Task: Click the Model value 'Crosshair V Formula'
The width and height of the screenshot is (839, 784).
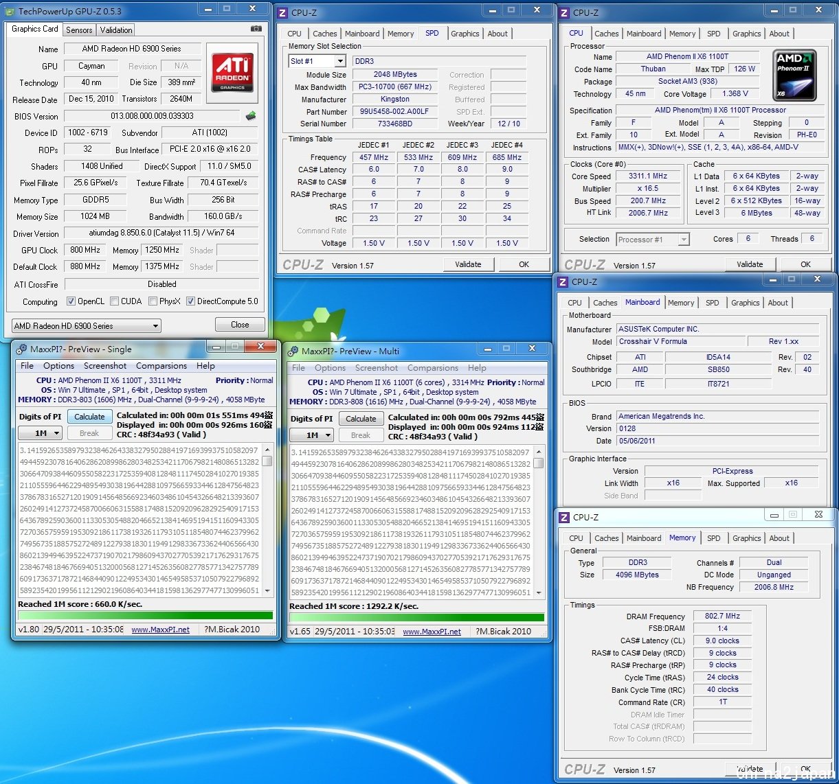Action: [681, 341]
